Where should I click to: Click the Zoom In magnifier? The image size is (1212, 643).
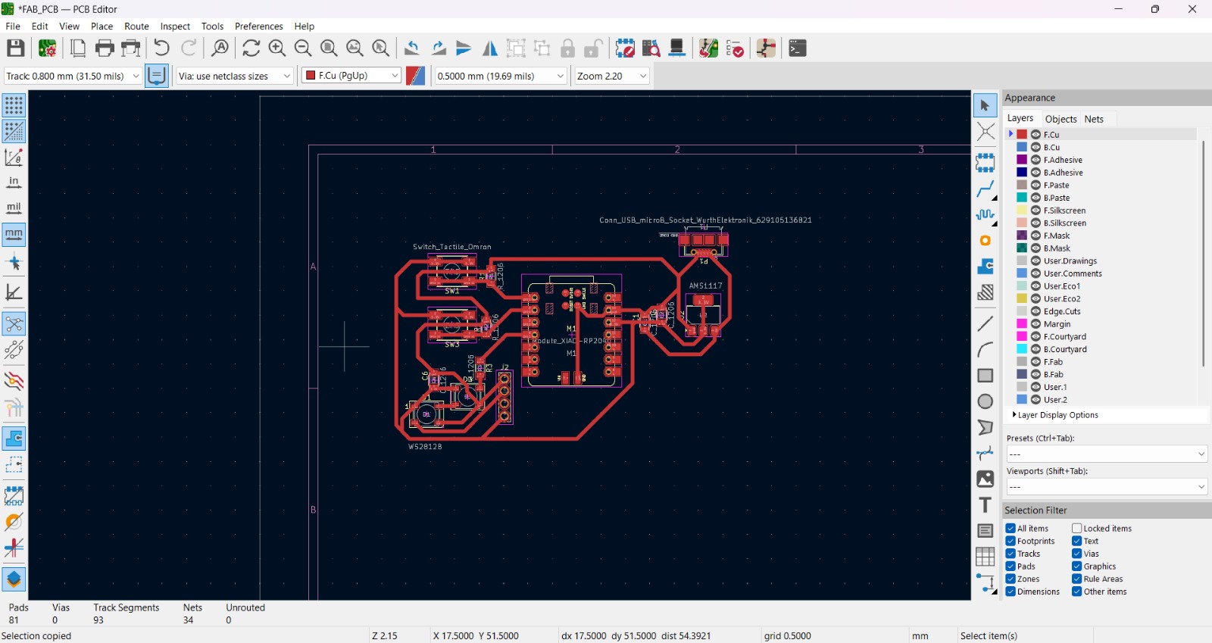[x=277, y=48]
